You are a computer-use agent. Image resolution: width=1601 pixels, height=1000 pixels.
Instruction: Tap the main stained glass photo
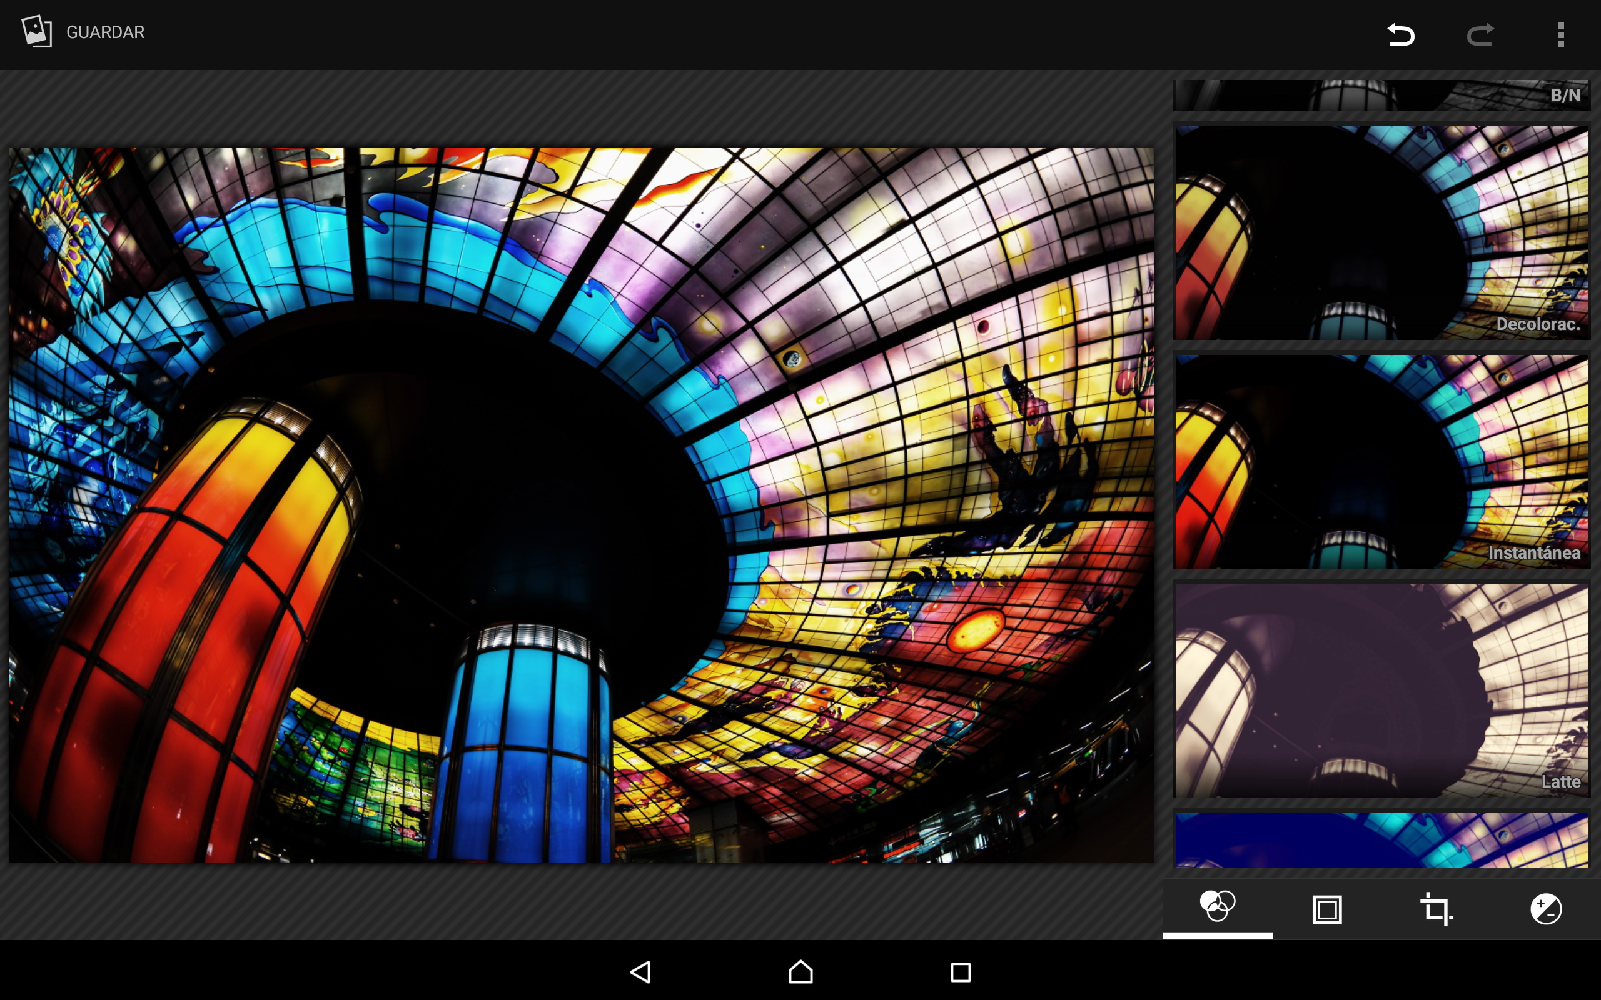[x=581, y=504]
